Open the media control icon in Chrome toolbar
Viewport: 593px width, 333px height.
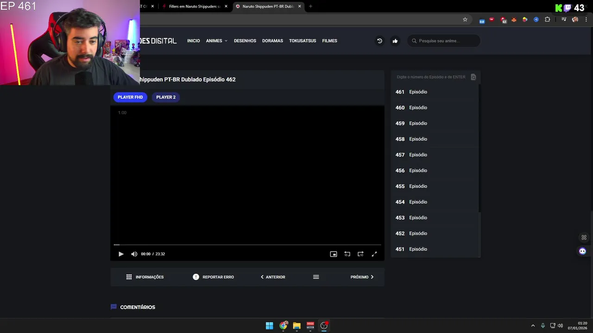(564, 19)
